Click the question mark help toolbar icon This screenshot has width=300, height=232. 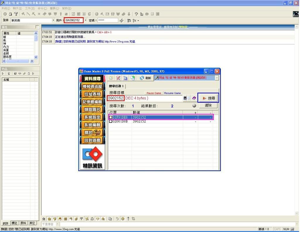click(x=136, y=14)
